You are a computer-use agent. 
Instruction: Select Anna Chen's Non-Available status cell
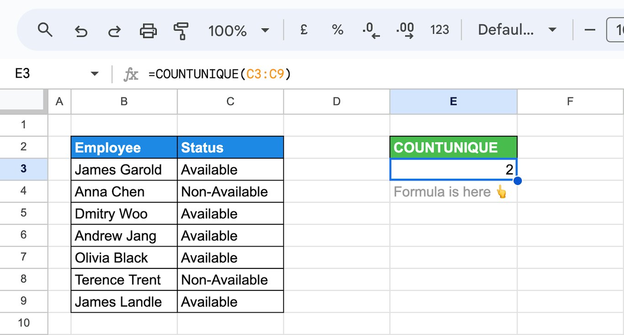click(x=230, y=191)
